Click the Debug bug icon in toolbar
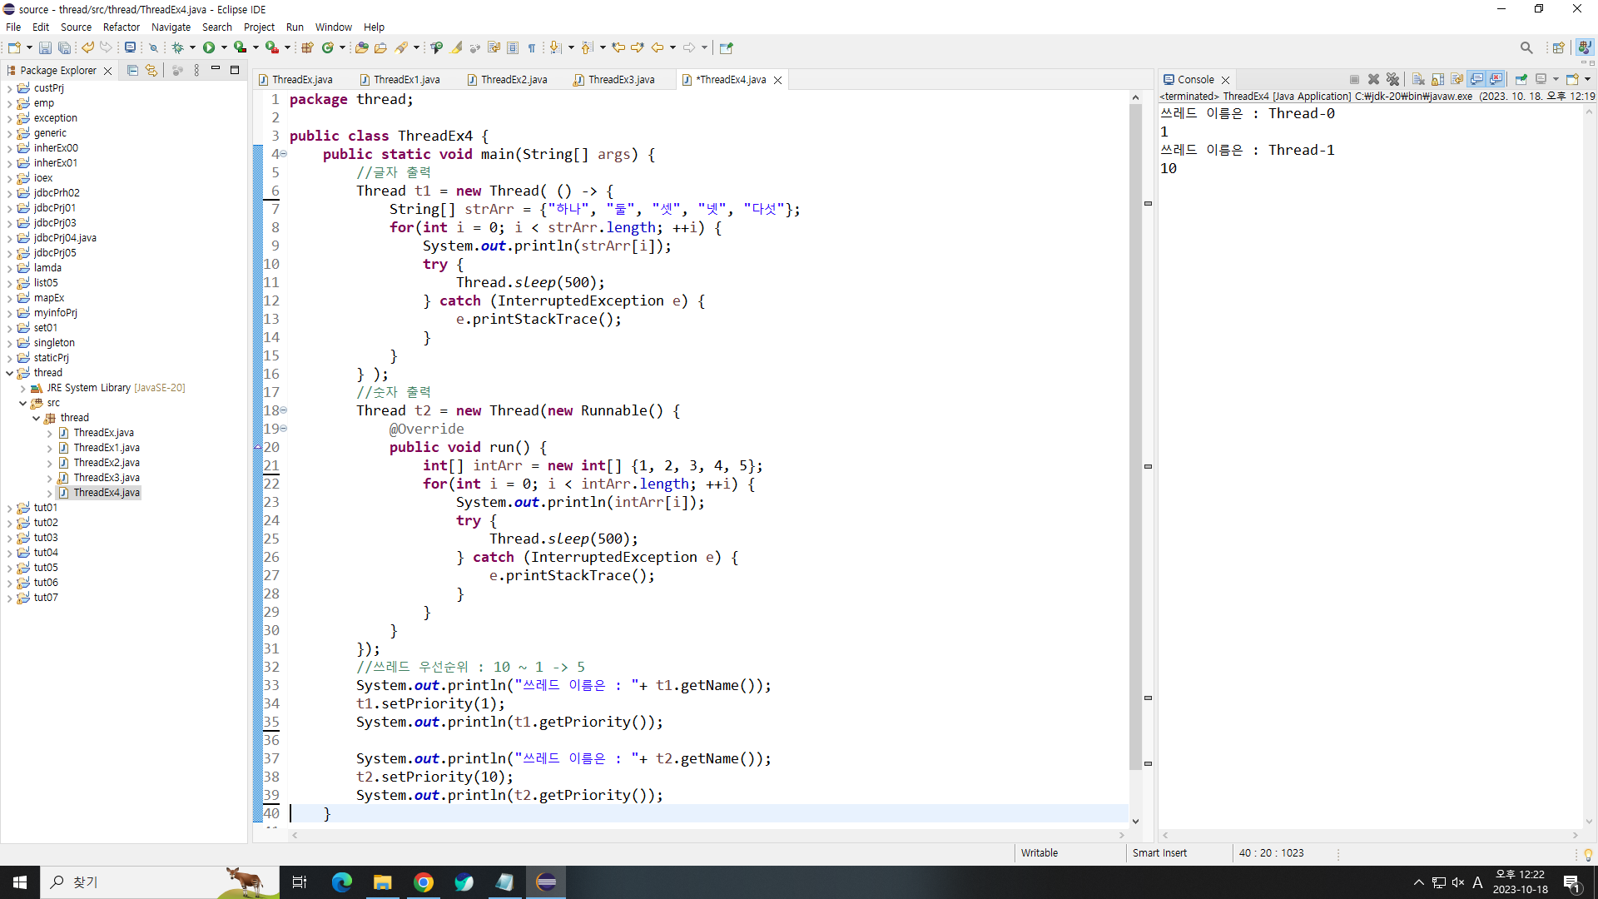 [x=177, y=47]
